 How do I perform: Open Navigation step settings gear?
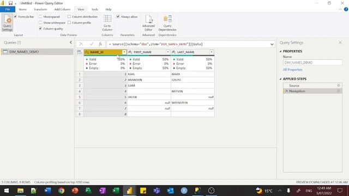pyautogui.click(x=339, y=91)
